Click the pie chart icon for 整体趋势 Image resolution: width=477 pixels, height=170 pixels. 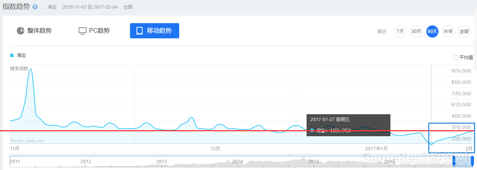[21, 31]
